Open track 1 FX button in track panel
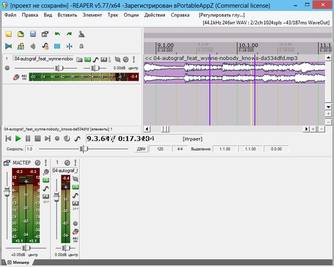 pos(104,59)
